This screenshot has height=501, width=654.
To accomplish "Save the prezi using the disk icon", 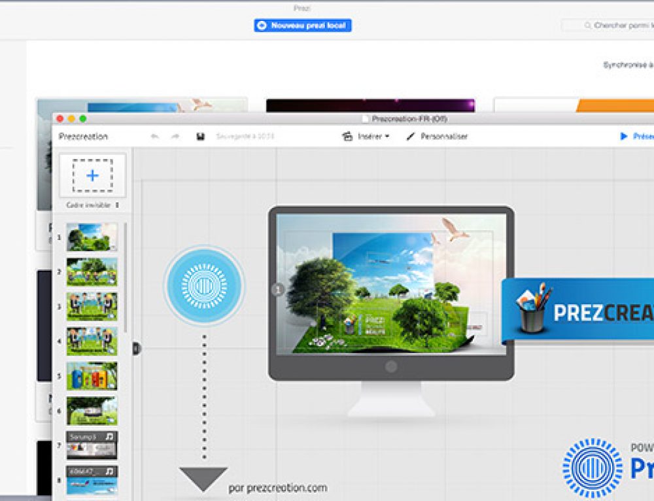I will pyautogui.click(x=200, y=136).
